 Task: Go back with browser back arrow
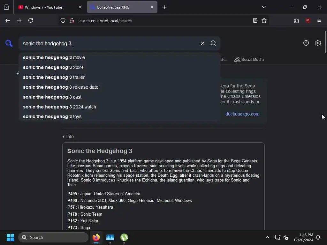pyautogui.click(x=8, y=20)
